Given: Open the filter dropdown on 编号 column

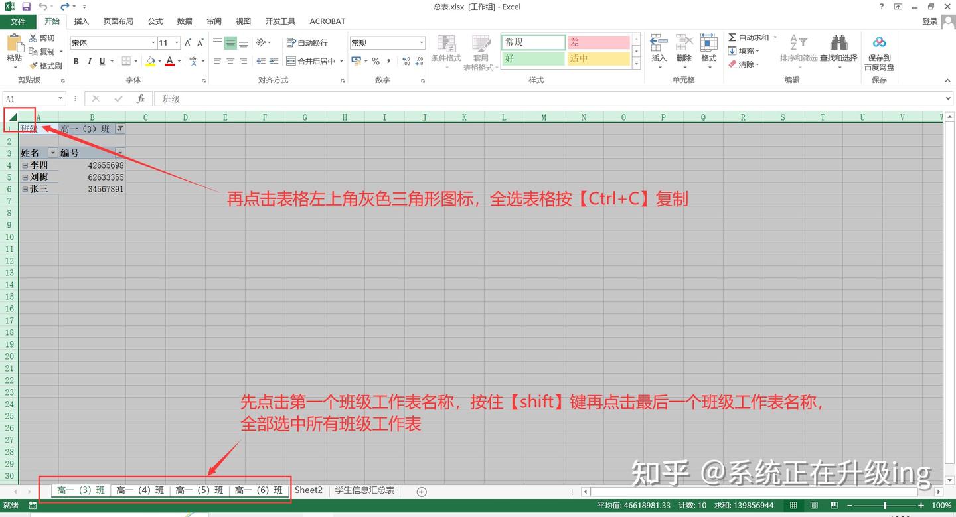Looking at the screenshot, I should coord(119,152).
